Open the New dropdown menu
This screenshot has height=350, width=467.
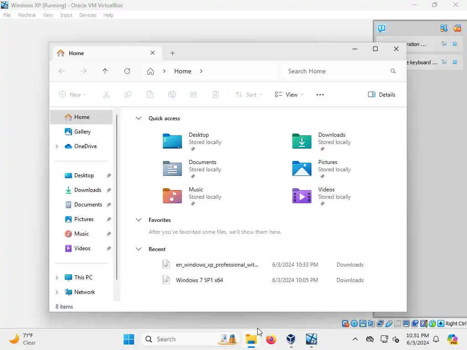click(73, 95)
